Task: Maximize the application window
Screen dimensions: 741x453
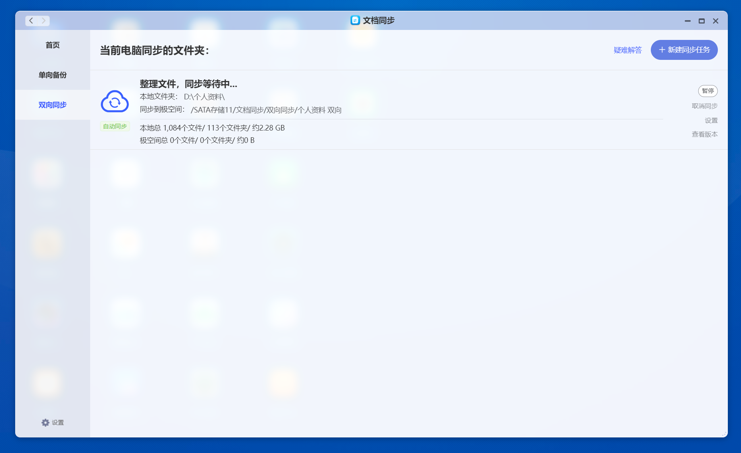Action: pos(701,21)
